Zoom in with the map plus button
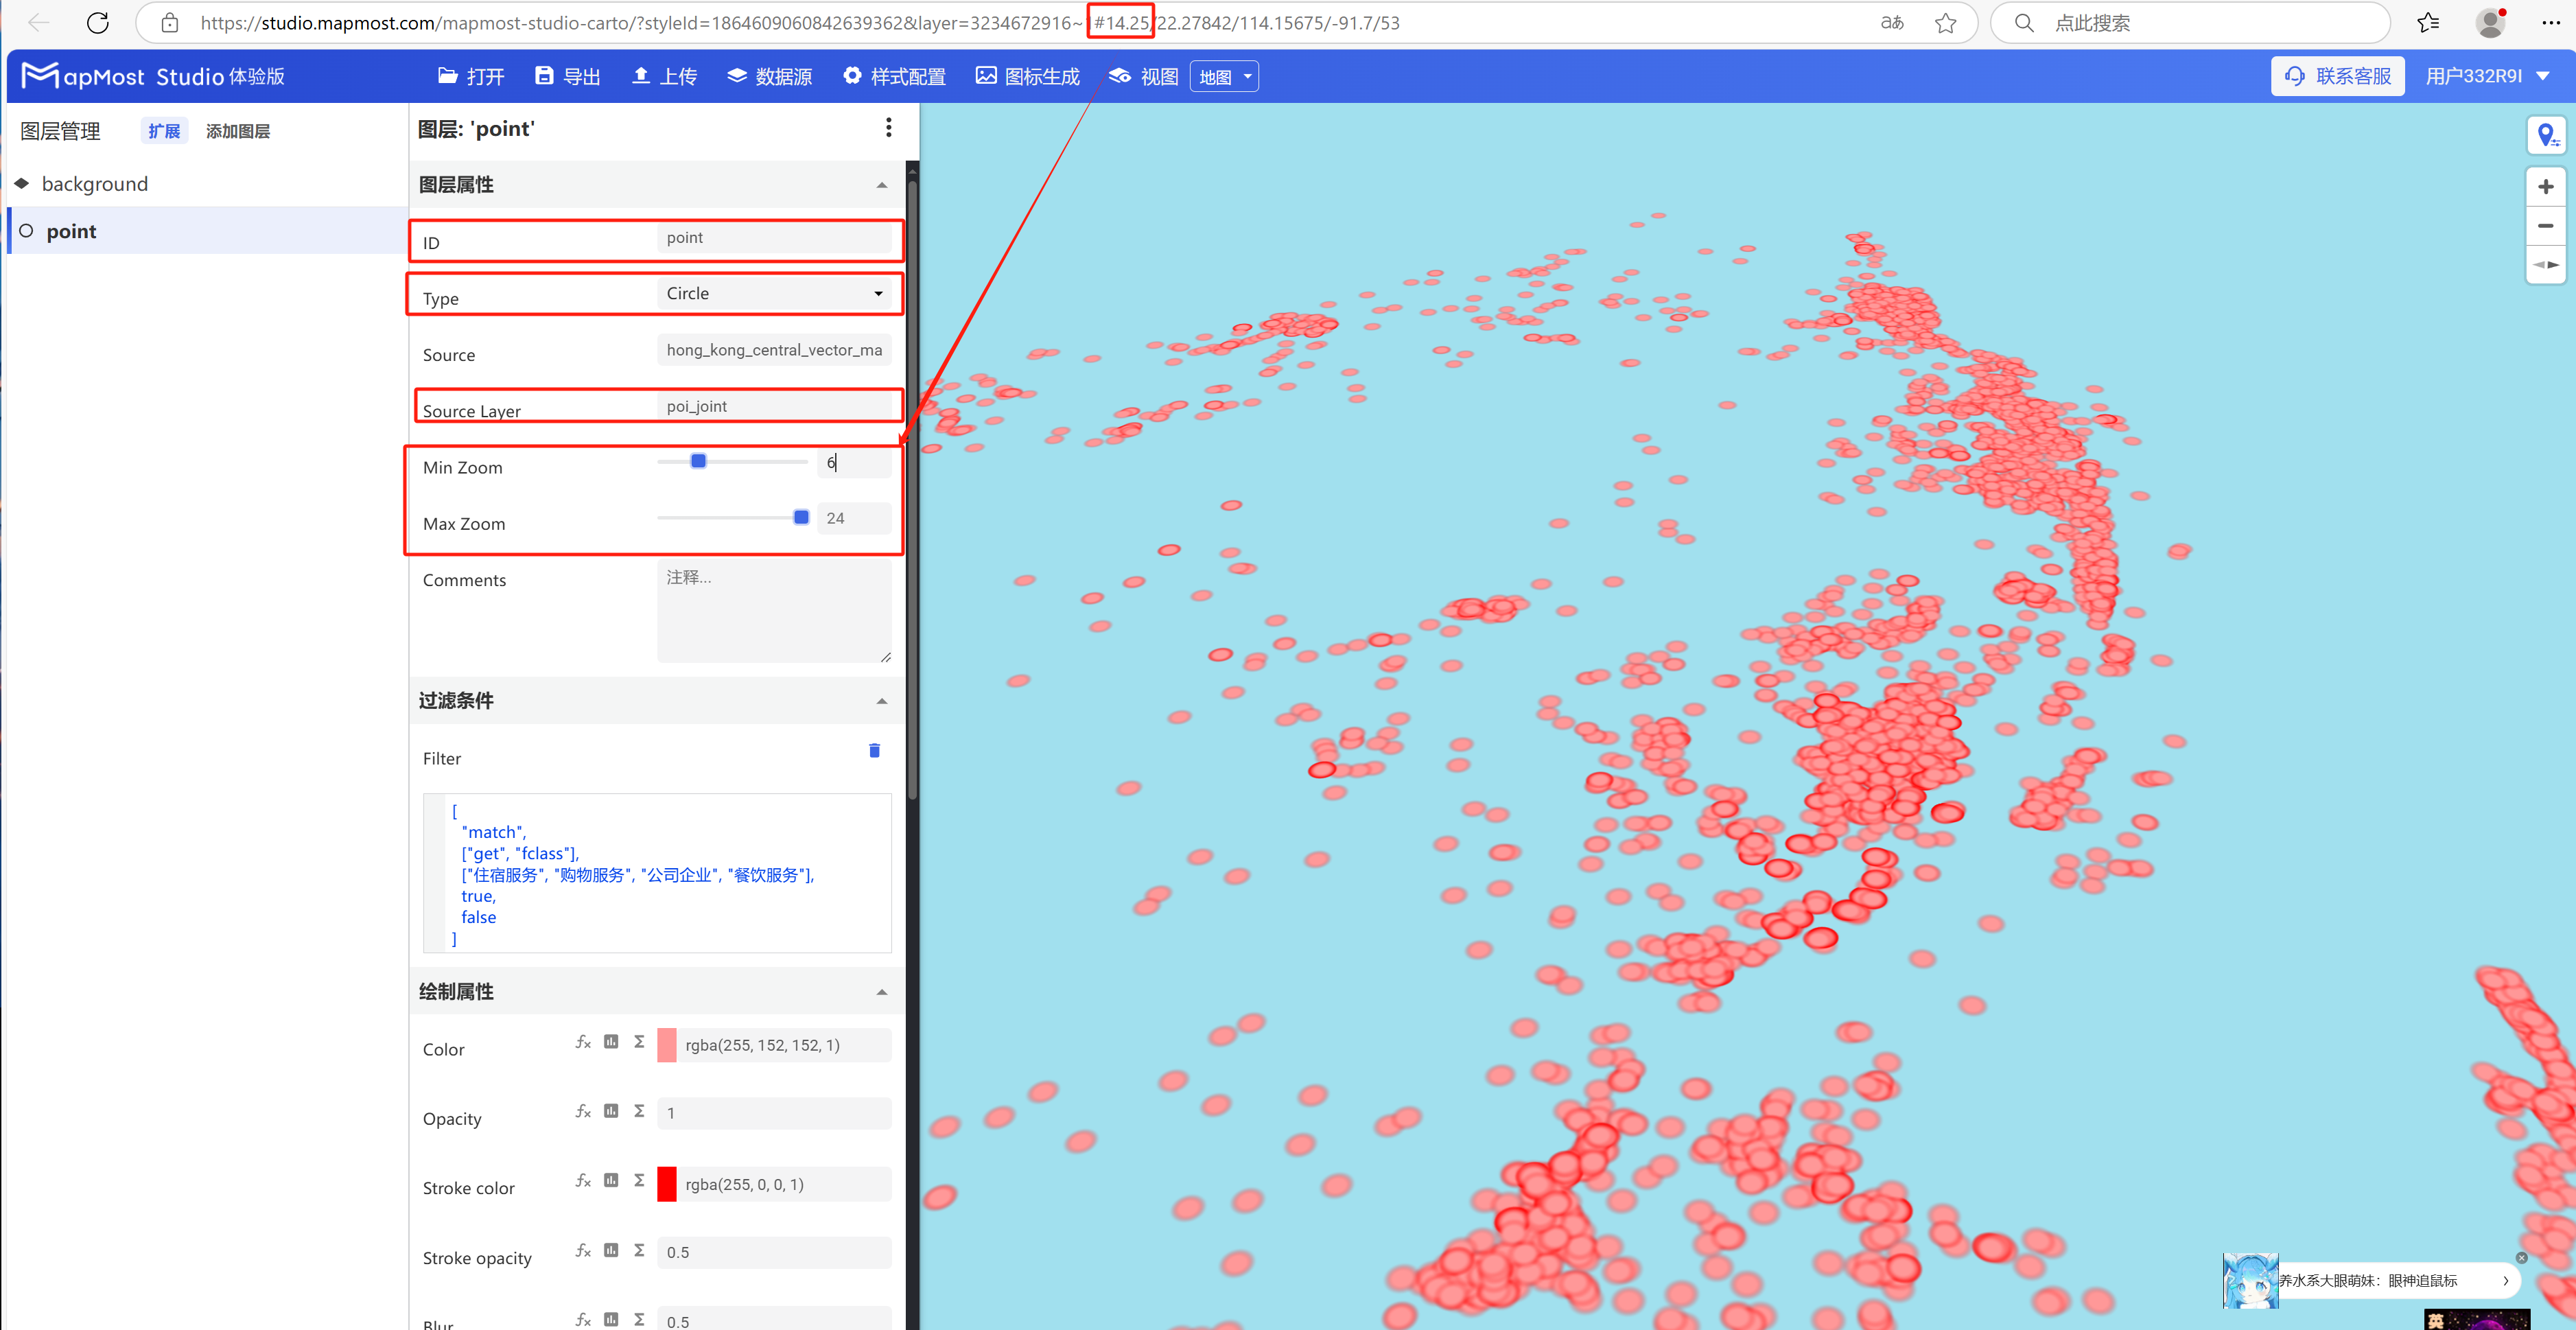 (x=2546, y=187)
